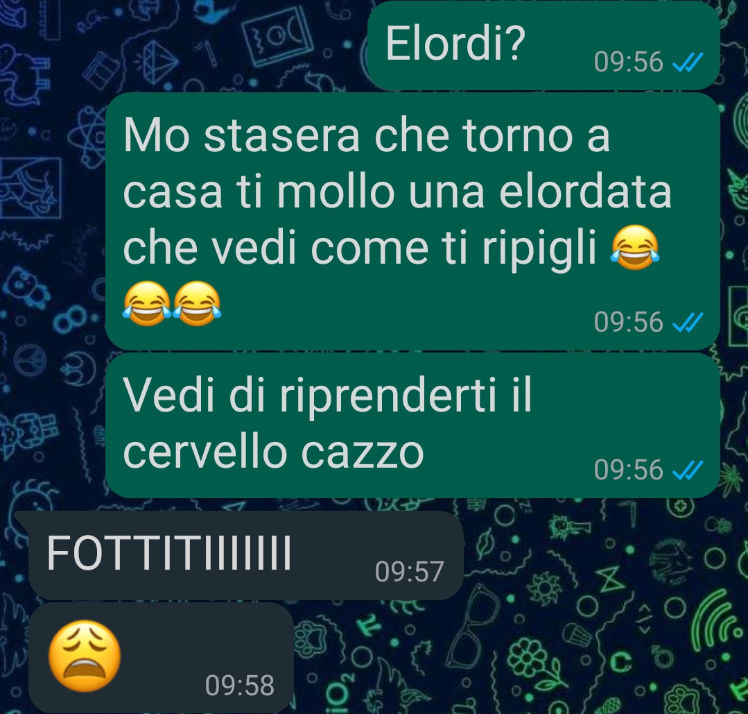Click first laughing emoji on last line
The width and height of the screenshot is (748, 714).
(147, 304)
